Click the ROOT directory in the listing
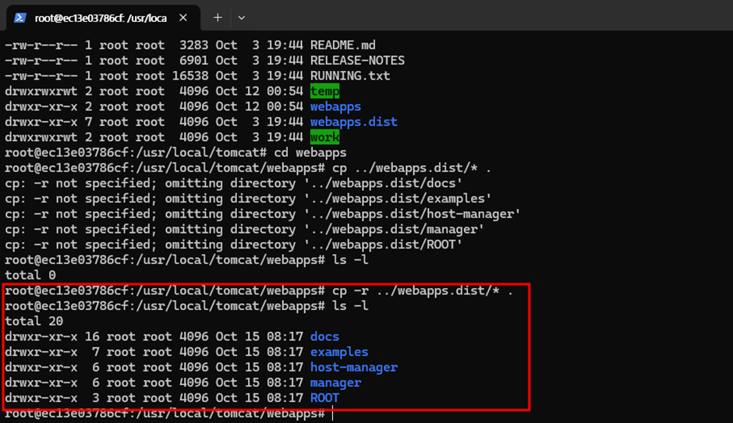The image size is (733, 423). pyautogui.click(x=324, y=398)
